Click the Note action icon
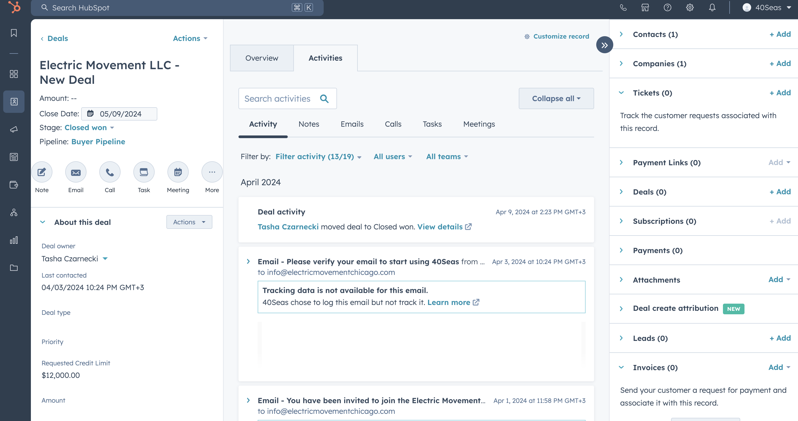Screen dimensions: 798x421 coord(42,172)
